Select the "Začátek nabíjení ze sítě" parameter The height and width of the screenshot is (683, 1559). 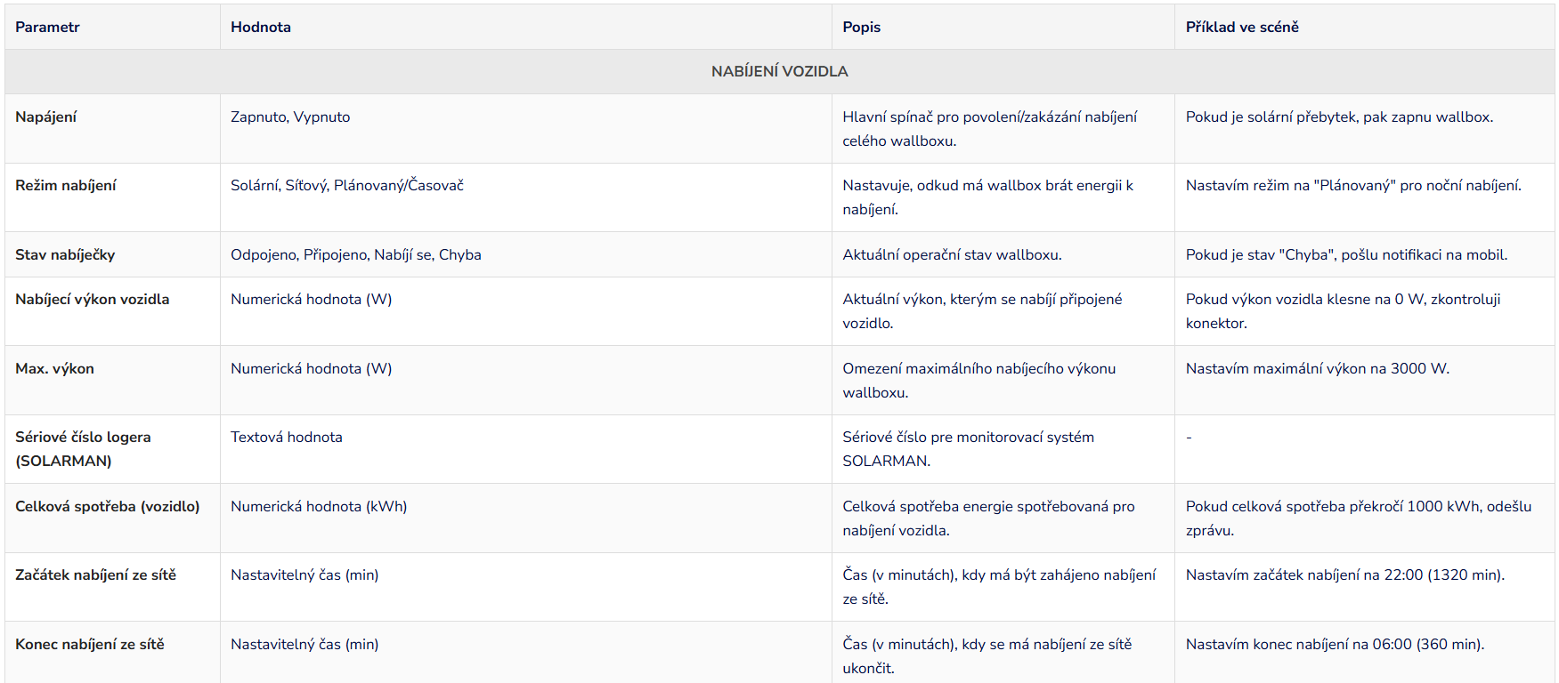[x=95, y=575]
